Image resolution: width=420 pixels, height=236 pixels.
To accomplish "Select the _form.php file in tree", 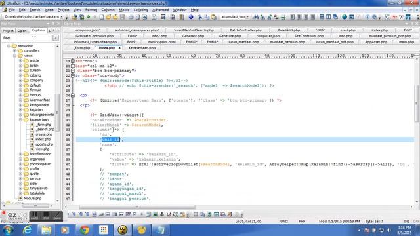I will 43,125.
